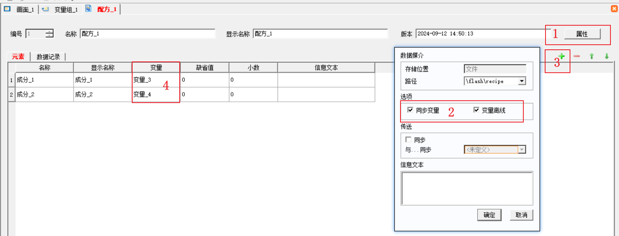Click 缺省值 cell of 成分_1 row
This screenshot has height=236, width=619.
click(x=205, y=80)
